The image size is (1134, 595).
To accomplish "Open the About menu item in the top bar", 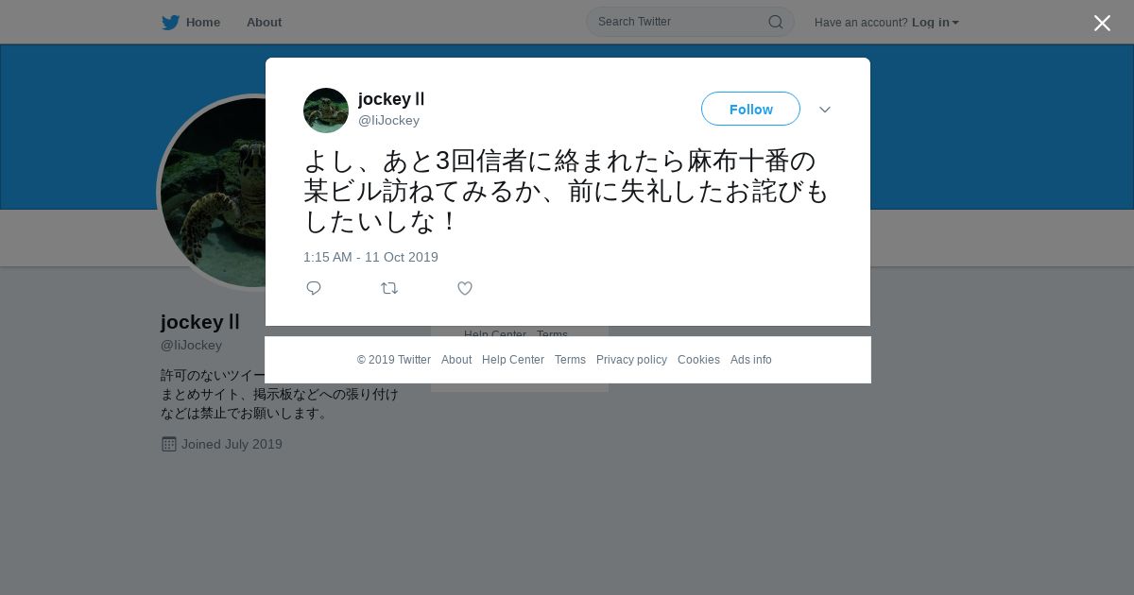I will click(264, 23).
